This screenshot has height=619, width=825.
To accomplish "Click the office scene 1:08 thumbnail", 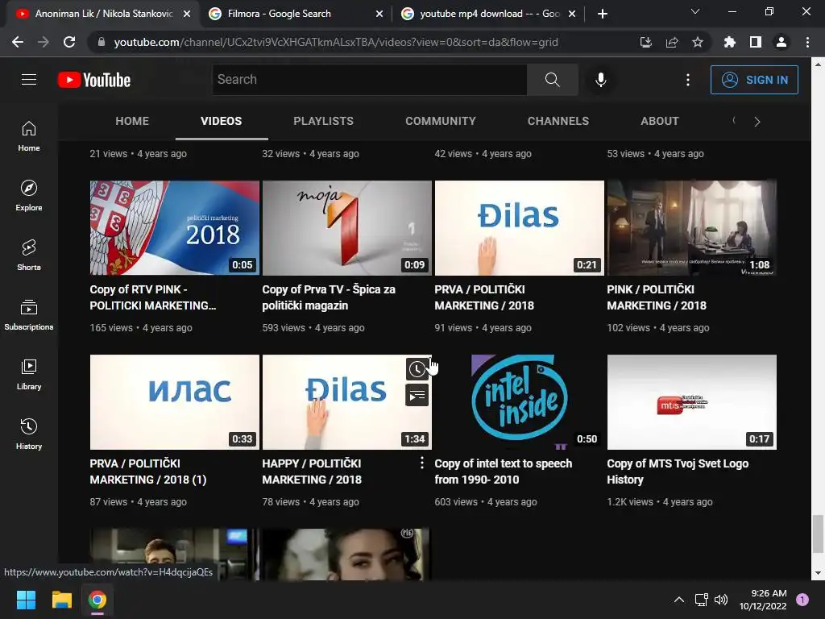I will 692,228.
